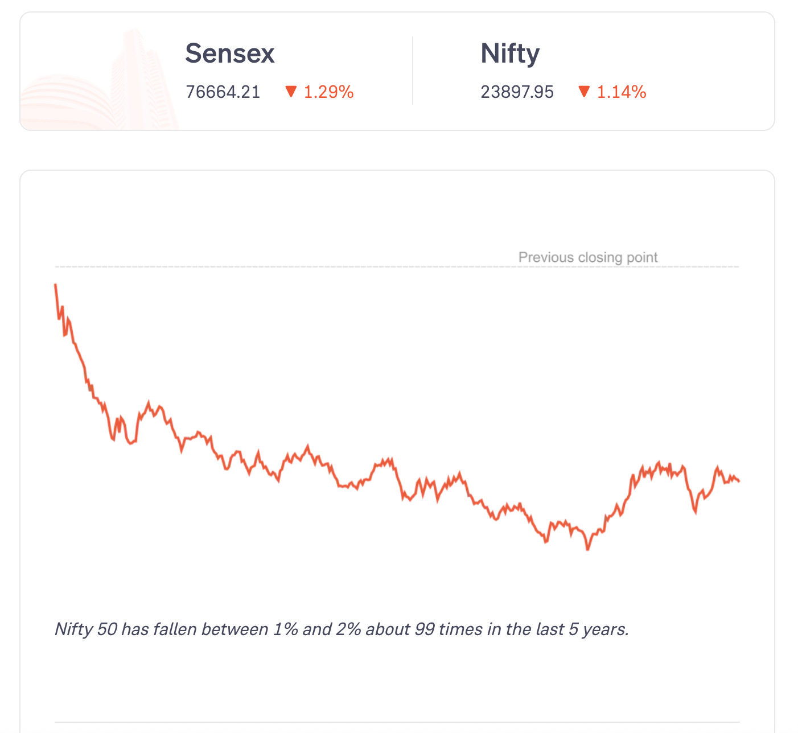
Task: Click the lowest dip of the chart line
Action: click(588, 549)
